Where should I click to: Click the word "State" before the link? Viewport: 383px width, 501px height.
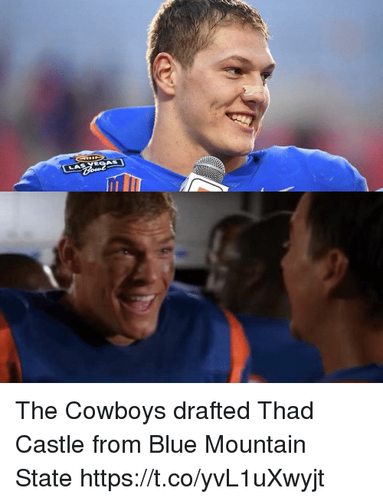pos(44,478)
